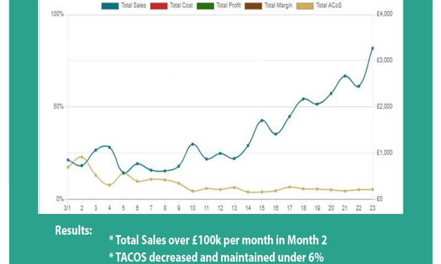Click the Total Sales point at day 18

pos(303,99)
